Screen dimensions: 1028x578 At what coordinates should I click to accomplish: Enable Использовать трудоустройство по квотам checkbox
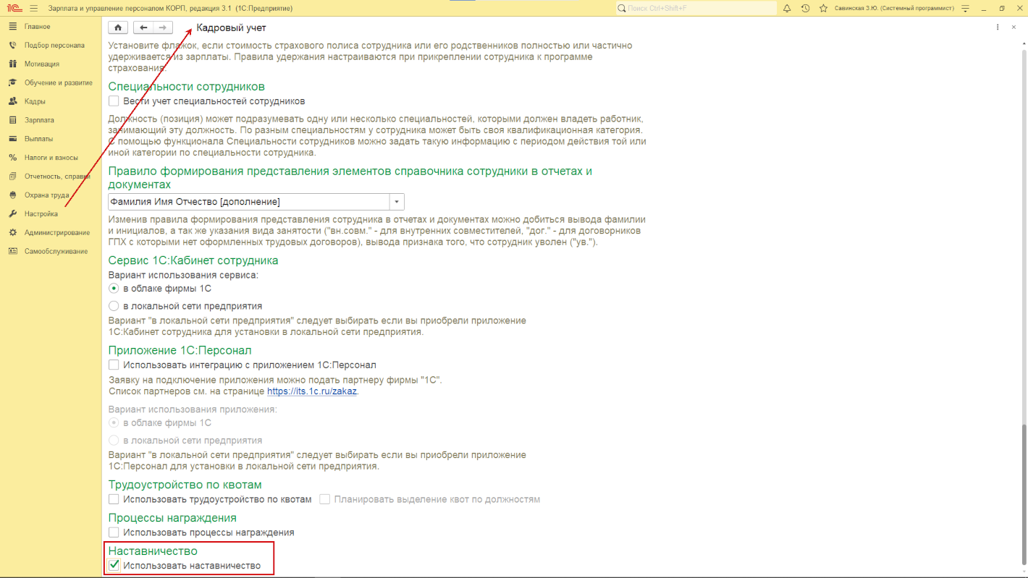(114, 499)
